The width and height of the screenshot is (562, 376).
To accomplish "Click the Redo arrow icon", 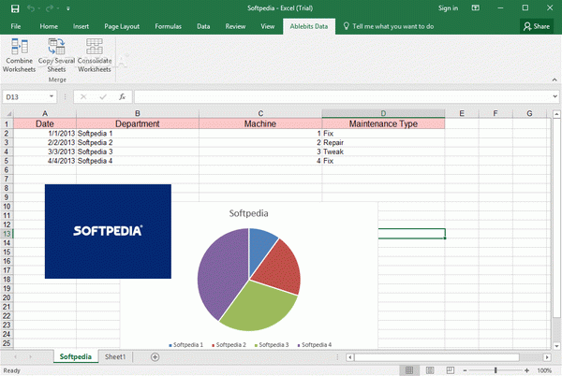I will pyautogui.click(x=50, y=8).
